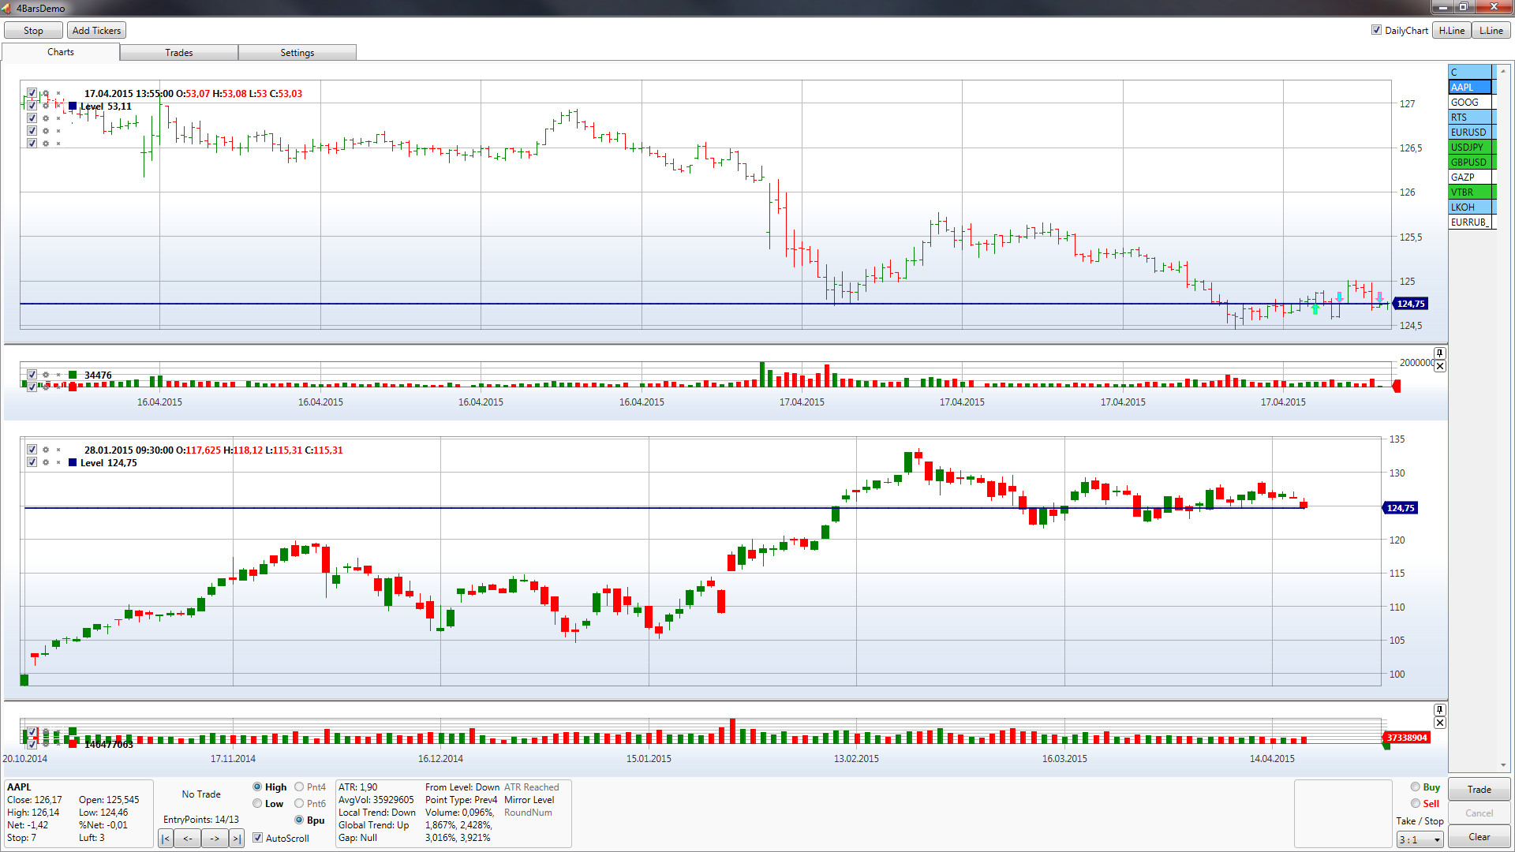
Task: Pin the intraday volume panel
Action: 1439,353
